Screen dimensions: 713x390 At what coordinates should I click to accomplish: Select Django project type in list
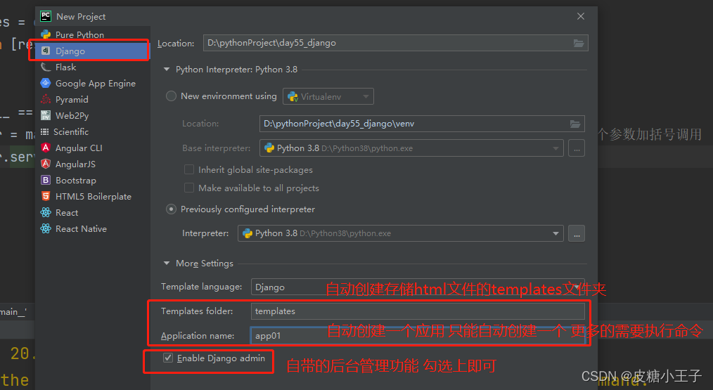click(x=93, y=51)
